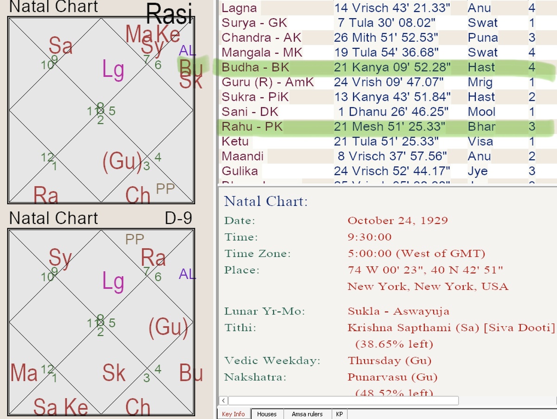This screenshot has height=419, width=557.
Task: Click the Jye nakshatra cell
Action: [x=478, y=171]
